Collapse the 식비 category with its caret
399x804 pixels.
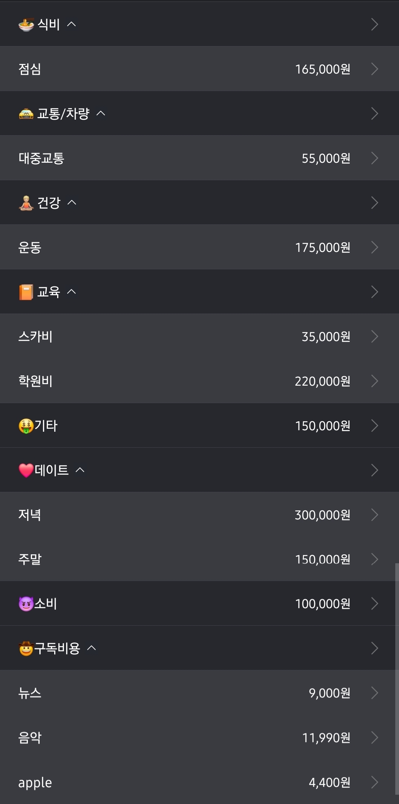tap(71, 25)
